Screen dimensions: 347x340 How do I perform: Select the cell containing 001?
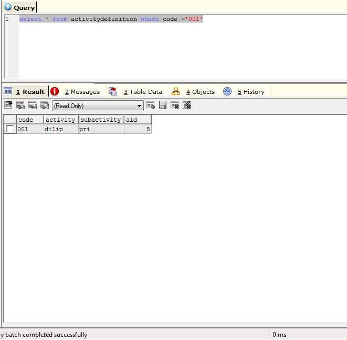point(30,129)
